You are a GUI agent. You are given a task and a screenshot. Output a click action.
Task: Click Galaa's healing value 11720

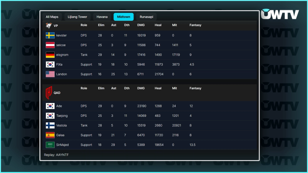pyautogui.click(x=159, y=135)
